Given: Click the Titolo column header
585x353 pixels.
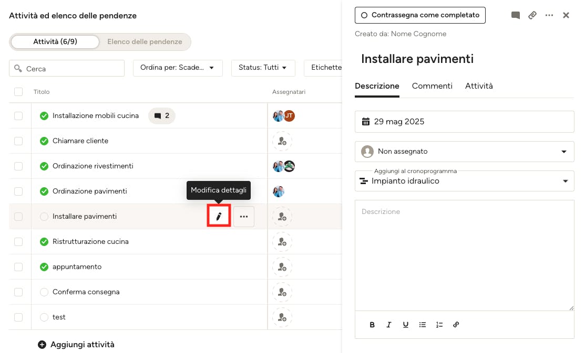Looking at the screenshot, I should coord(42,92).
